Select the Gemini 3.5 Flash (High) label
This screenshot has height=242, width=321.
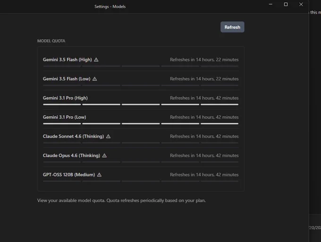68,60
